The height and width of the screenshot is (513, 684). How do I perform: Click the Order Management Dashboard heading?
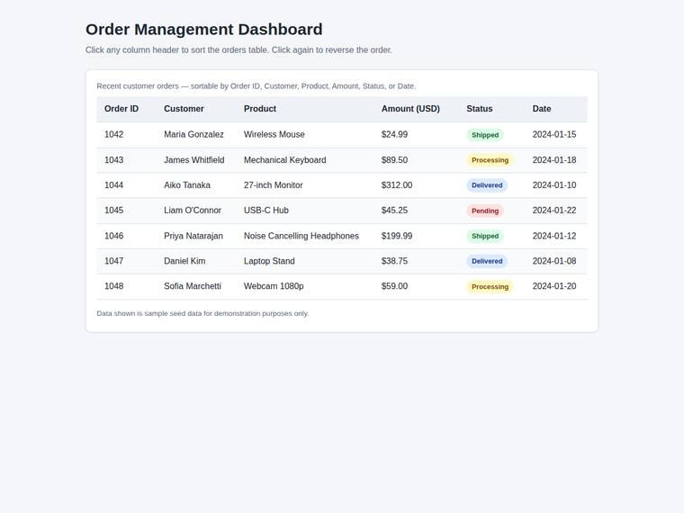(203, 30)
